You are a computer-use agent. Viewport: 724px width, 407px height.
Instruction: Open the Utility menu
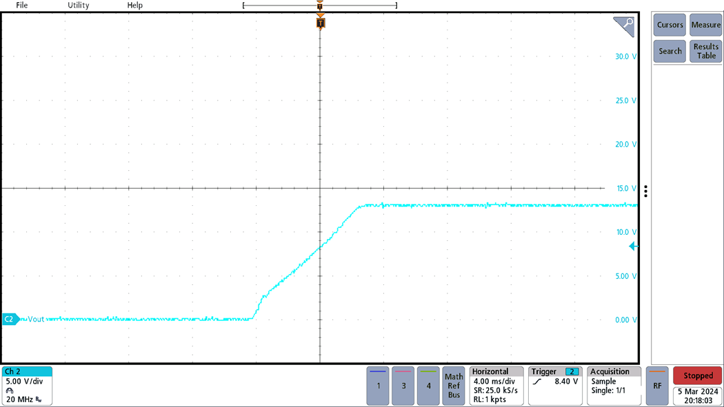pos(77,6)
